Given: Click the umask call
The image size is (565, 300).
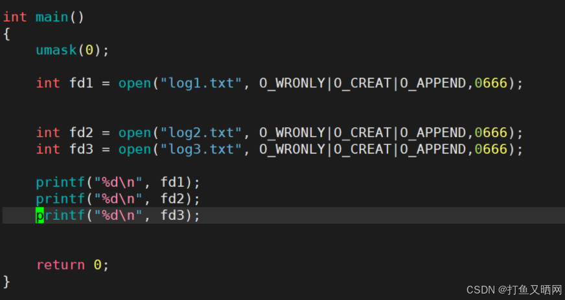Looking at the screenshot, I should (56, 50).
